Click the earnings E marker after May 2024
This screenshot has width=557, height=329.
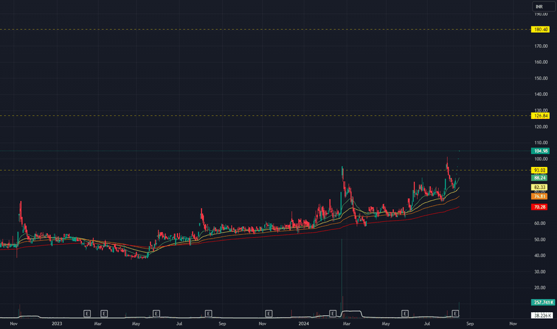(x=405, y=313)
